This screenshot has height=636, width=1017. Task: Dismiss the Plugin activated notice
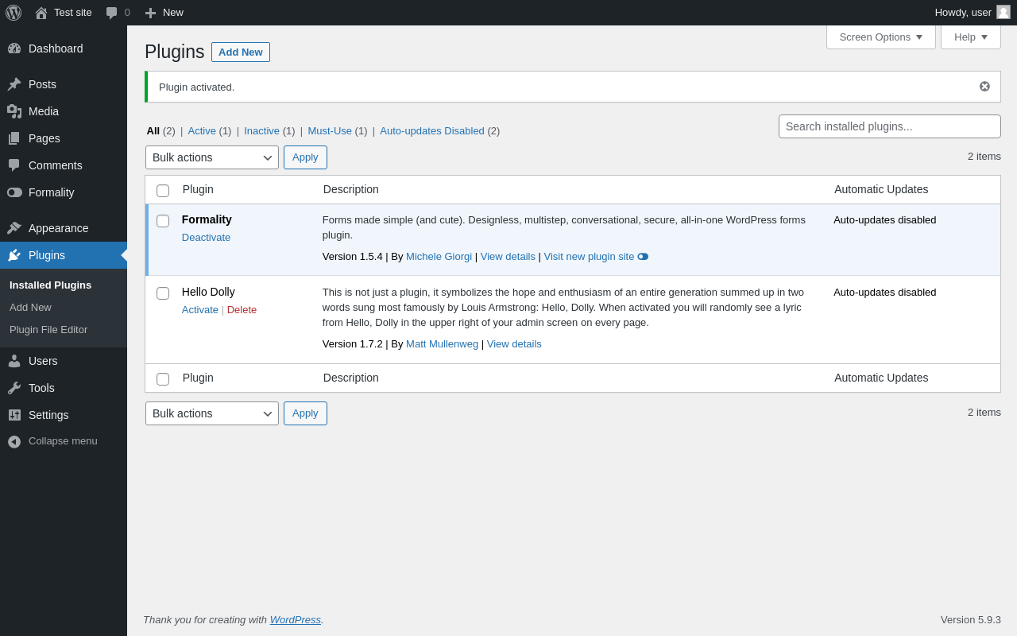click(984, 87)
